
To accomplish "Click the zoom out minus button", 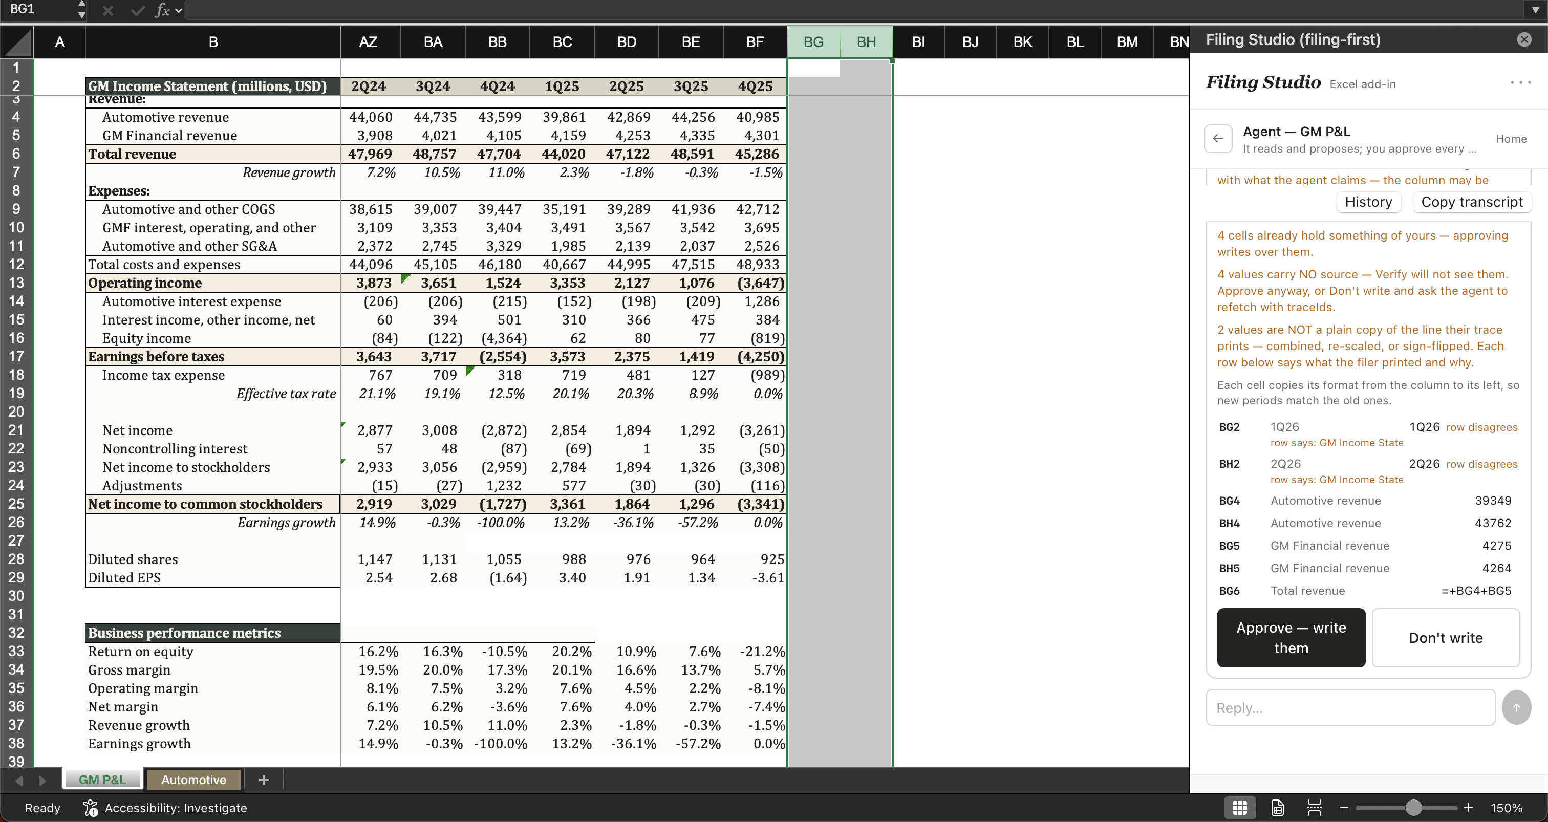I will pyautogui.click(x=1344, y=808).
